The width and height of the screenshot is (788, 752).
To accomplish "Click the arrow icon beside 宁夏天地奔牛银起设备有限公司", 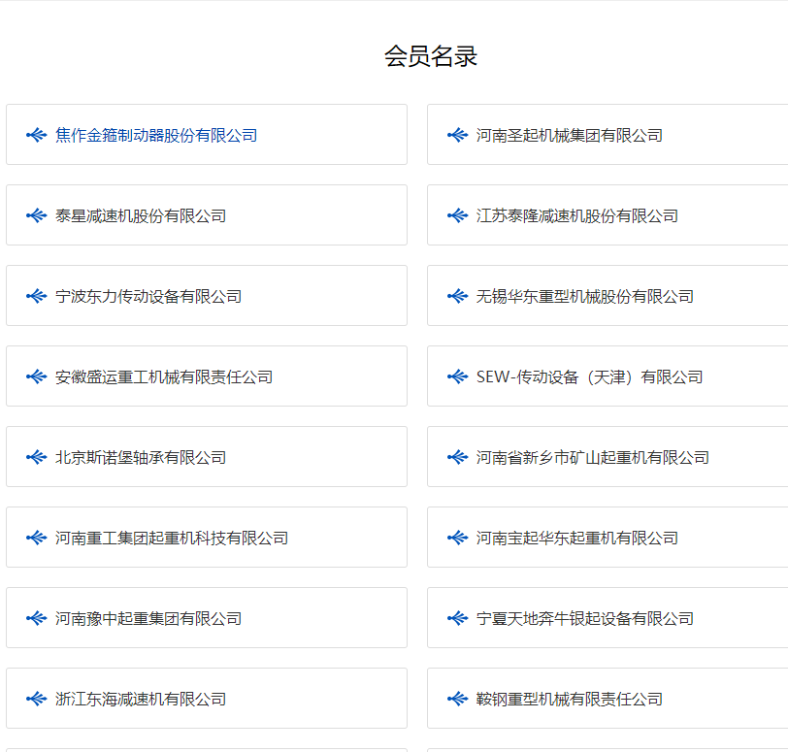I will (x=458, y=618).
